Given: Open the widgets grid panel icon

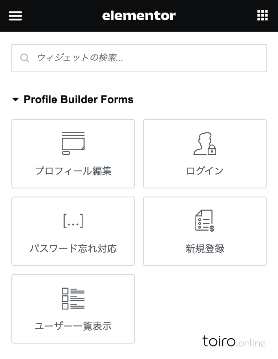Looking at the screenshot, I should (263, 15).
